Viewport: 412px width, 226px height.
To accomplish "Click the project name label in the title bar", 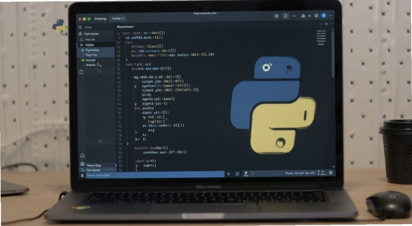I will [x=100, y=18].
